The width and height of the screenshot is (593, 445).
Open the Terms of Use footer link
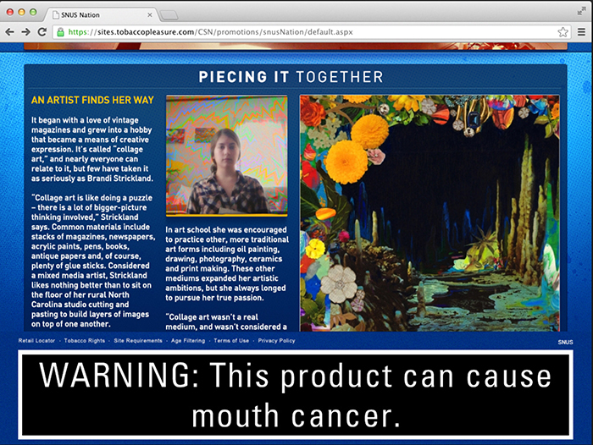[231, 341]
